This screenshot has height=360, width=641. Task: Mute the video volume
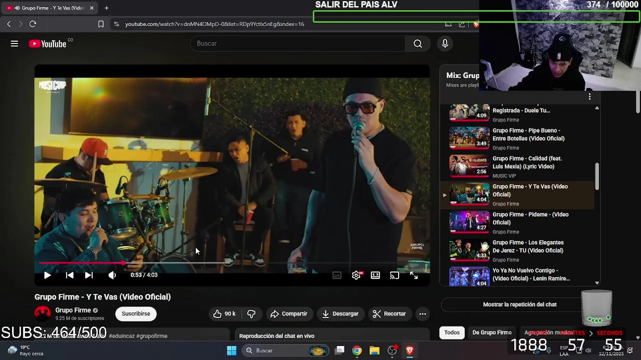click(x=112, y=275)
